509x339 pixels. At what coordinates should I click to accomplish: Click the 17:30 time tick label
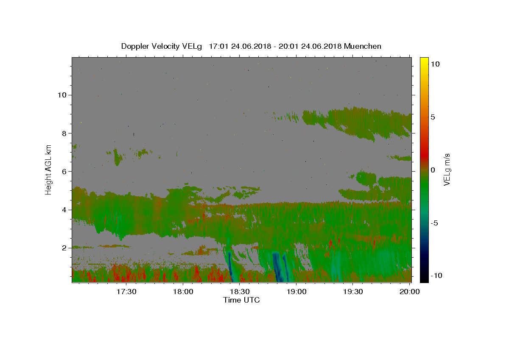click(126, 292)
